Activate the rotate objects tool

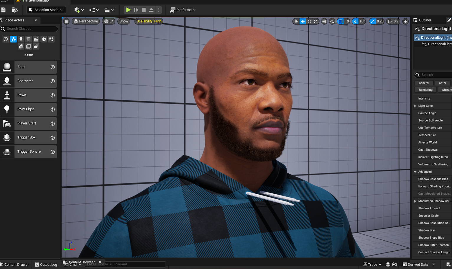(x=309, y=21)
